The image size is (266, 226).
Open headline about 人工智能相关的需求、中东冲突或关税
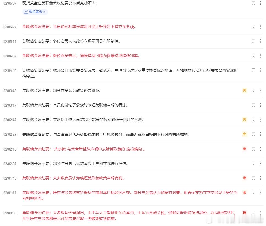pos(129,216)
